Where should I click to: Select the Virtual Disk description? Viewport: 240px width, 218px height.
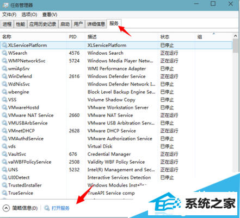(100, 146)
